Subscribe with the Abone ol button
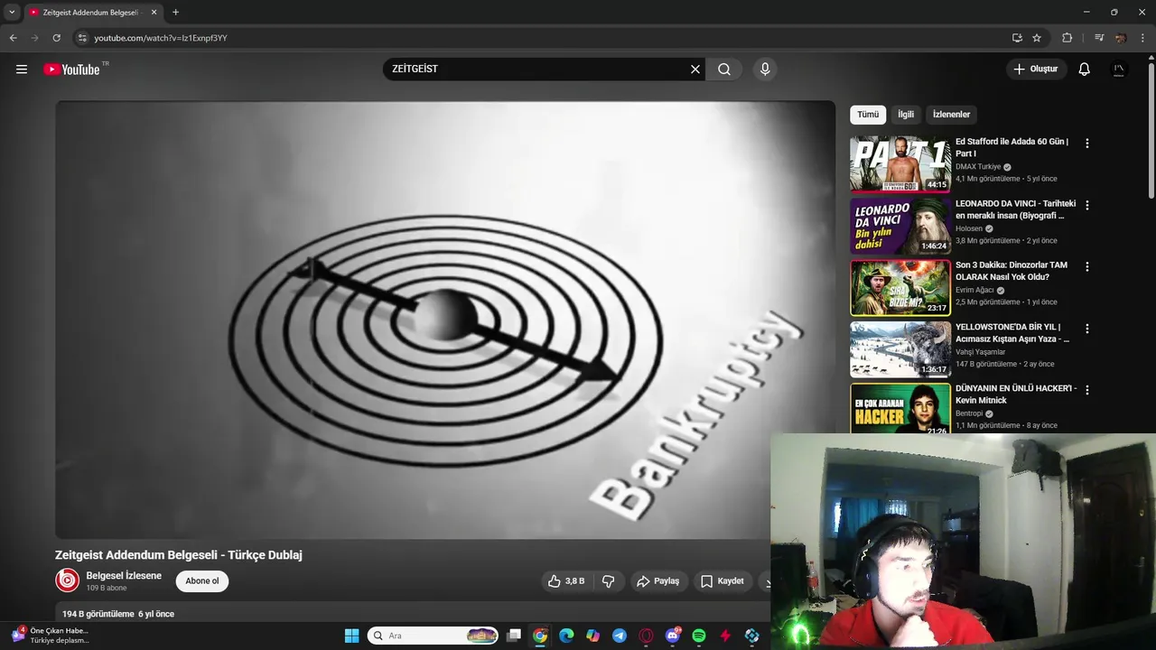This screenshot has width=1156, height=650. click(x=202, y=581)
